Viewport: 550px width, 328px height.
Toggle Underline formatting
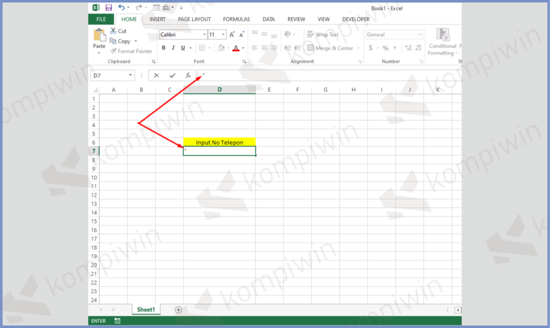(183, 48)
